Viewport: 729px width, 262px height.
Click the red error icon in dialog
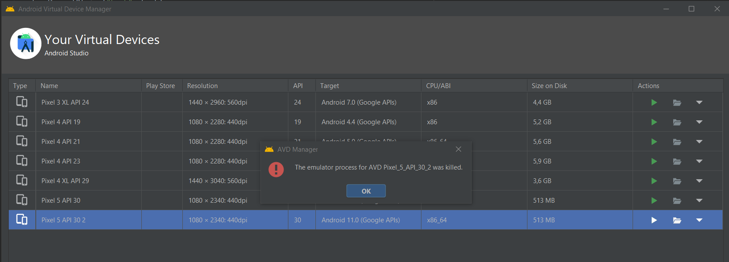(x=276, y=169)
